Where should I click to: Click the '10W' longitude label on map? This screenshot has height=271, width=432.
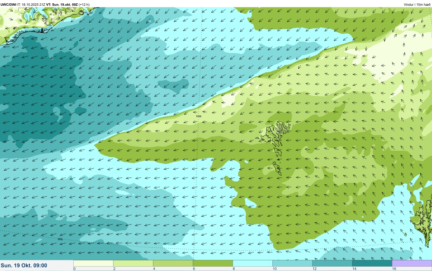coord(198,116)
